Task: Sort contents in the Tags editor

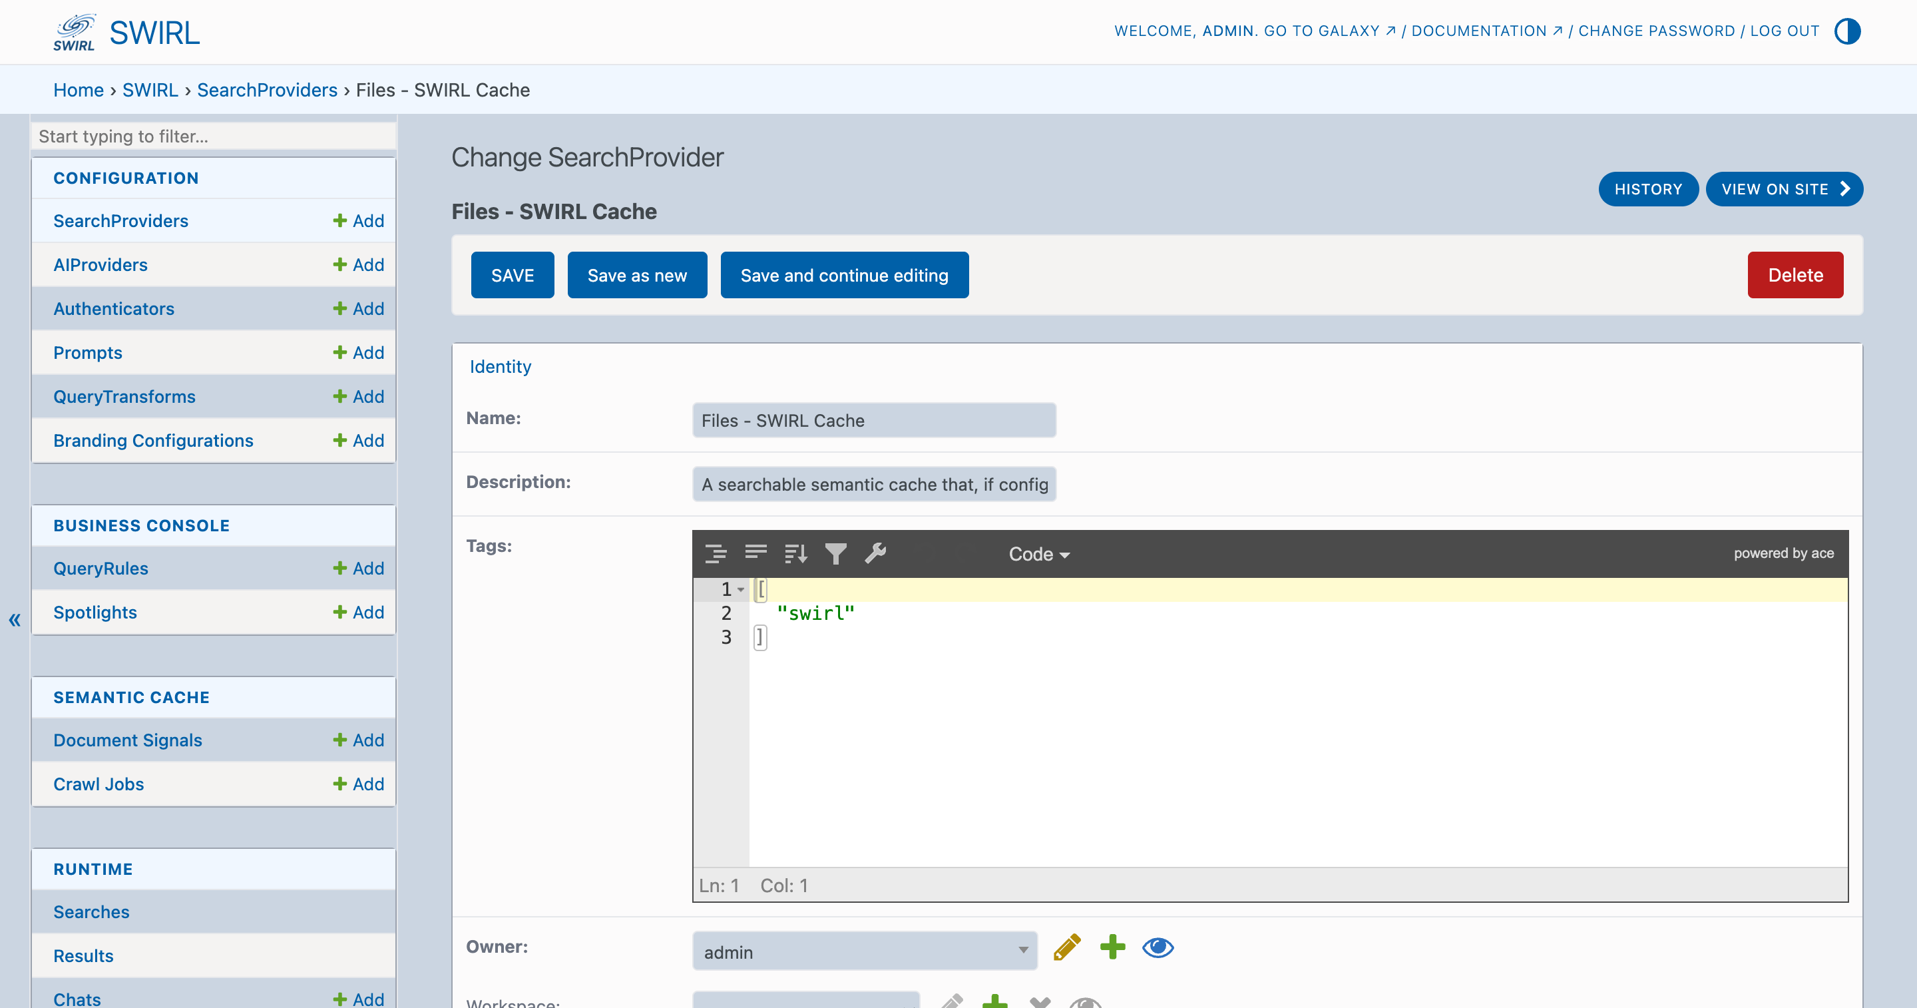Action: (795, 554)
